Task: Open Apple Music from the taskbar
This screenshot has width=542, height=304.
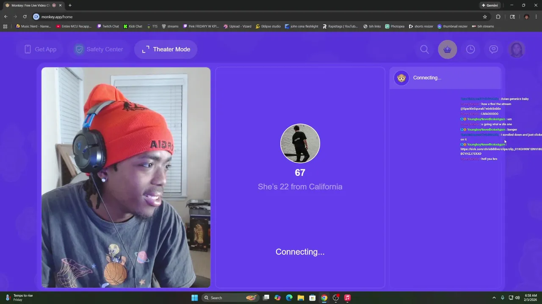Action: pyautogui.click(x=347, y=298)
